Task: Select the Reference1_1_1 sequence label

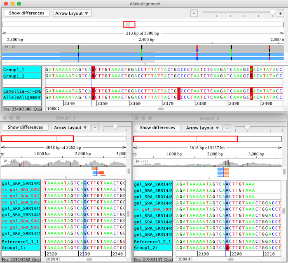Action: [x=21, y=242]
